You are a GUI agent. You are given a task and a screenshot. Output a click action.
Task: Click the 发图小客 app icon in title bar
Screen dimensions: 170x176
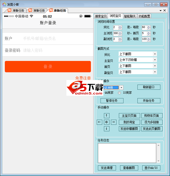coord(4,4)
